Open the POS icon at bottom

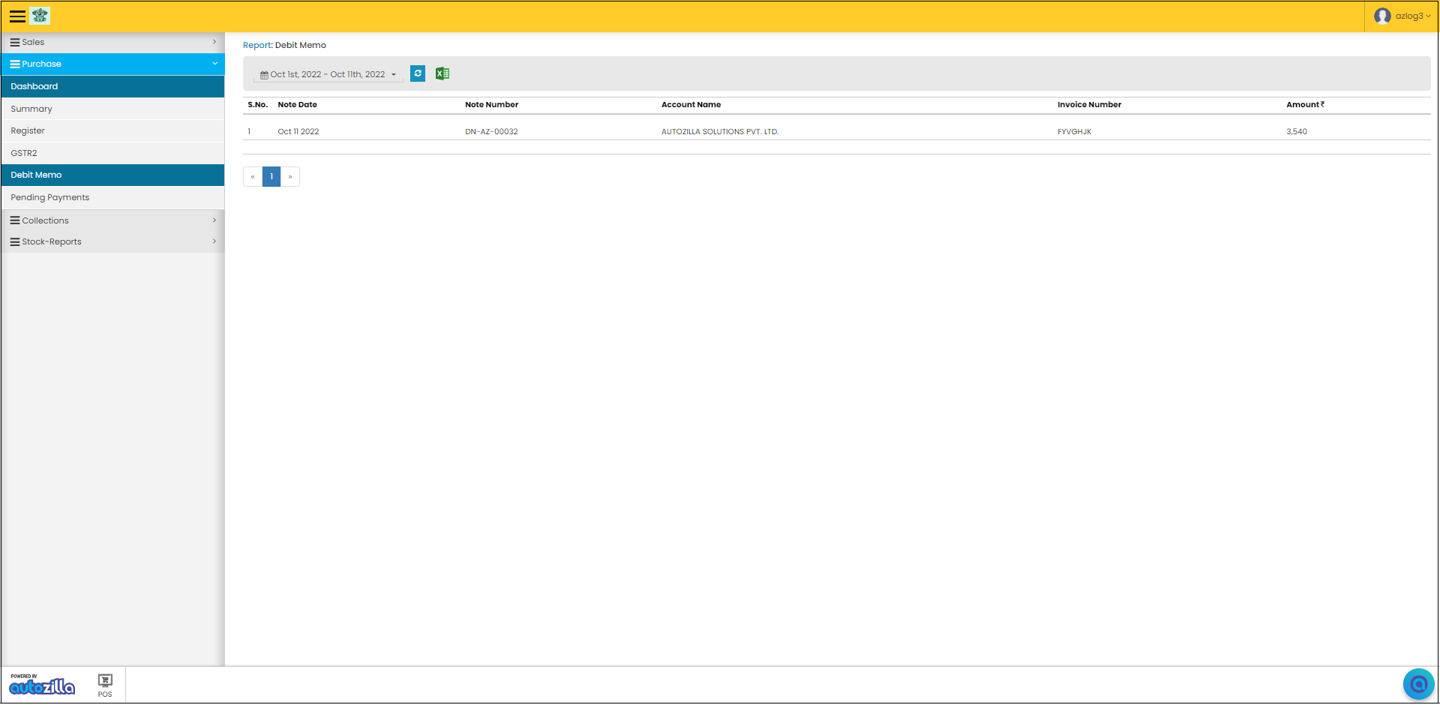pyautogui.click(x=105, y=685)
